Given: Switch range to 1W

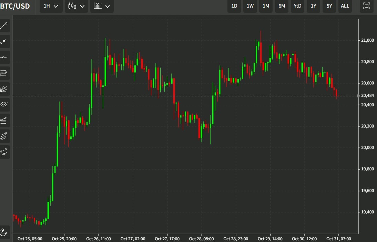Looking at the screenshot, I should (250, 6).
